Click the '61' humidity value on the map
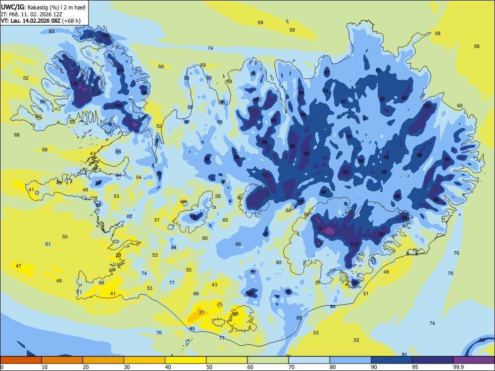Viewport: 495px width, 371px height. 48,244
